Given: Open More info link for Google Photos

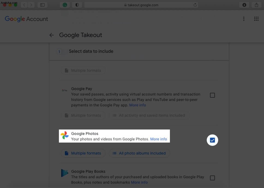Looking at the screenshot, I should click(x=158, y=139).
